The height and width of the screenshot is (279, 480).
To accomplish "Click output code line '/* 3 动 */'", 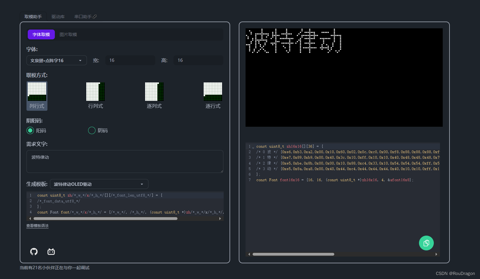I will 348,169.
